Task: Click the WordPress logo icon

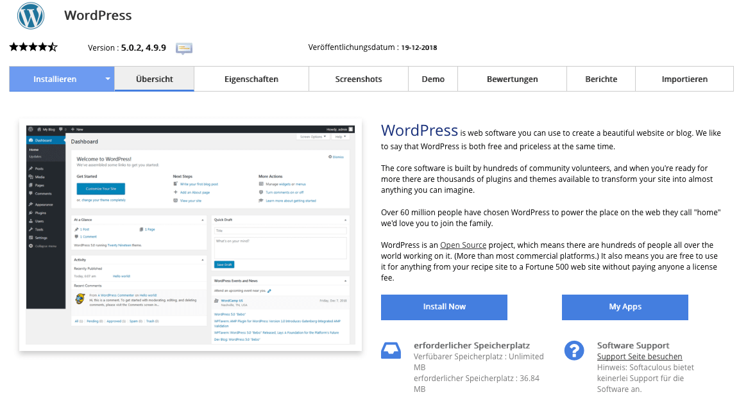Action: [x=31, y=15]
